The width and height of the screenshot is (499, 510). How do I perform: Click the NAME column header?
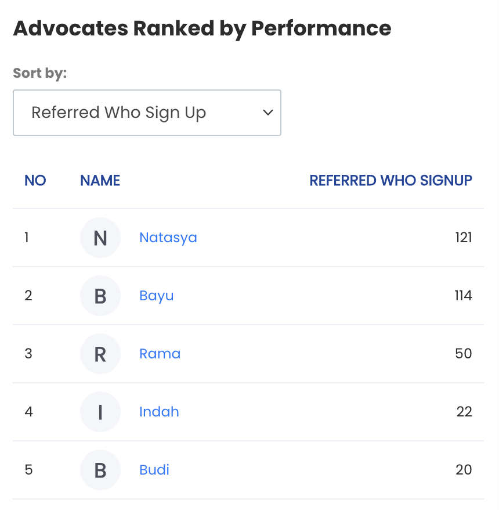100,181
